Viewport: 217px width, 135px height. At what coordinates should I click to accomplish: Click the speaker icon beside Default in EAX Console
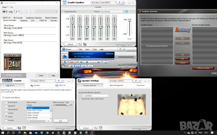[x=19, y=128]
